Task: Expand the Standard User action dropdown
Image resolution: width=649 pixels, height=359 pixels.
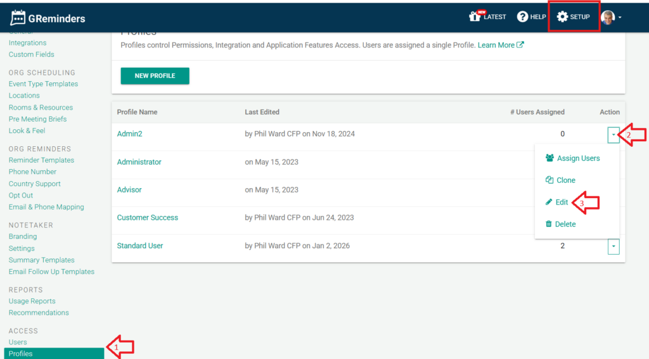Action: coord(613,246)
